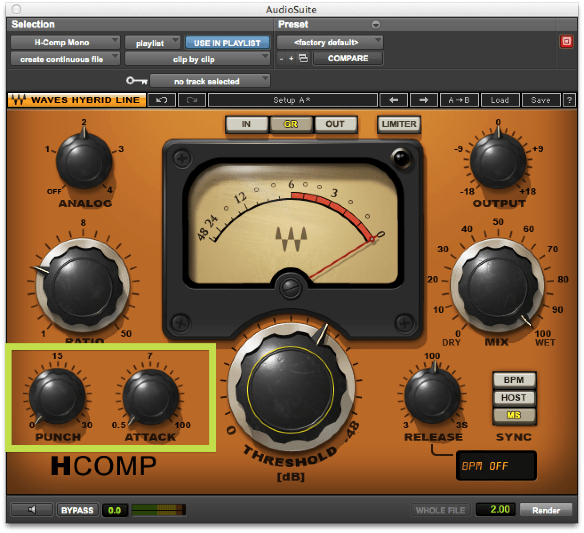Screen dimensions: 584x533
Task: Click the Save button
Action: point(541,100)
